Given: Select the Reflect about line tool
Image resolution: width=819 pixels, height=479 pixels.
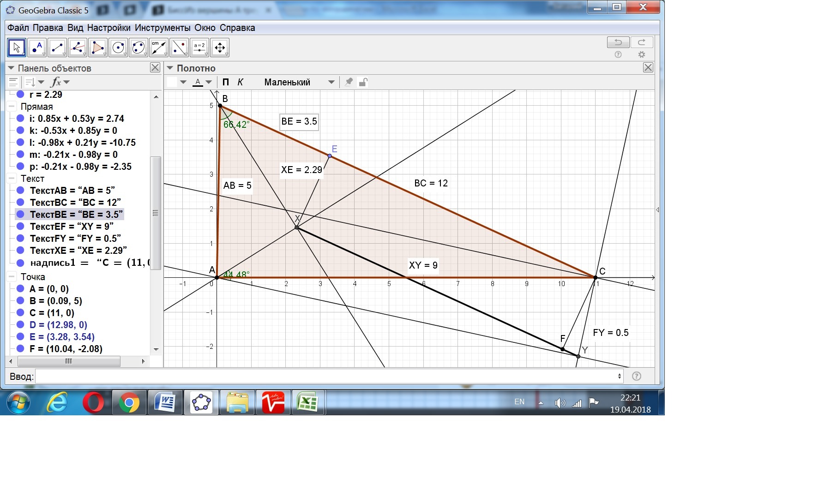Looking at the screenshot, I should tap(179, 48).
